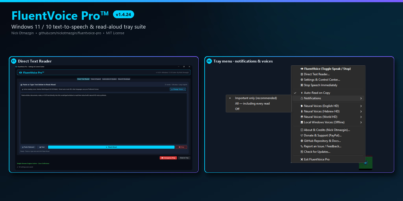Click the Clear button
This screenshot has width=403, height=201.
[42, 147]
